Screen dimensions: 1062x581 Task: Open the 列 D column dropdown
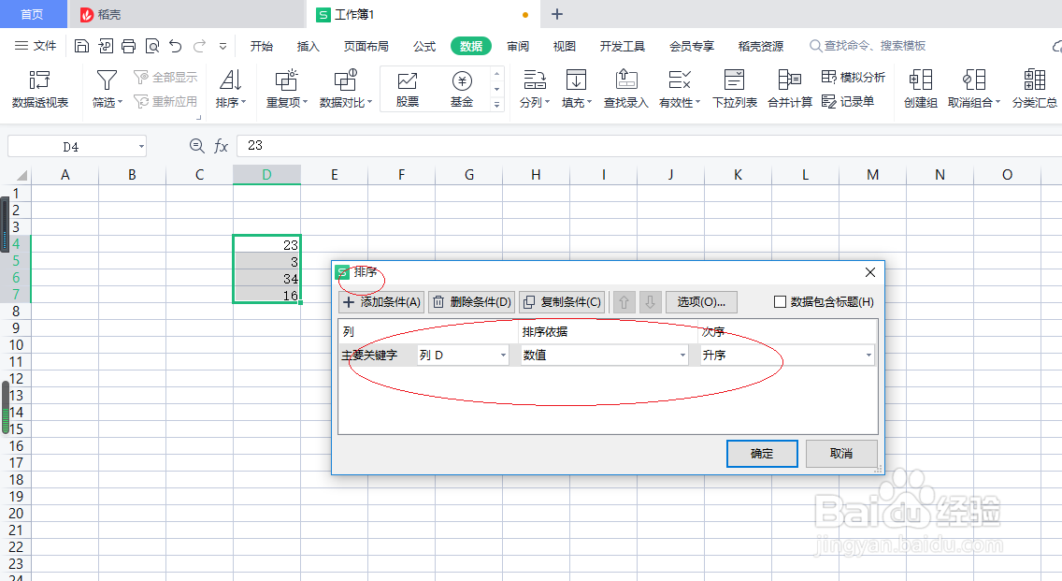point(502,355)
